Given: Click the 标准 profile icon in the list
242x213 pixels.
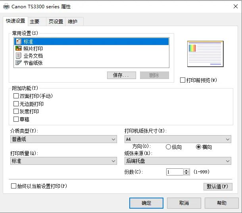Looking at the screenshot, I should click(19, 41).
